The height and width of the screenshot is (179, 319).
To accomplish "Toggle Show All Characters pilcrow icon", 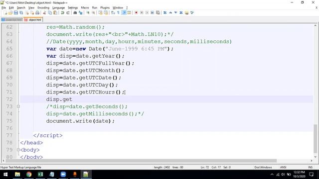I will pyautogui.click(x=119, y=13).
